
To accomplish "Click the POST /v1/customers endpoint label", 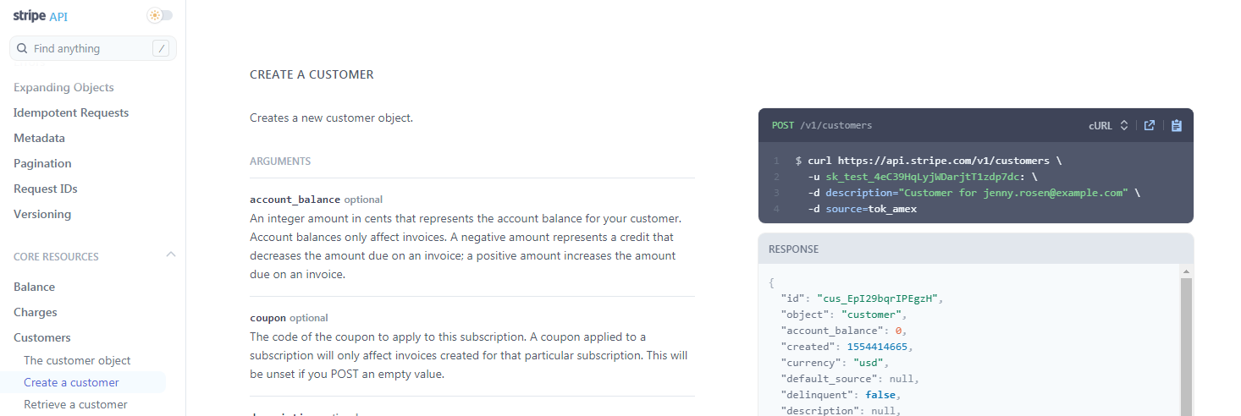I will [x=821, y=125].
